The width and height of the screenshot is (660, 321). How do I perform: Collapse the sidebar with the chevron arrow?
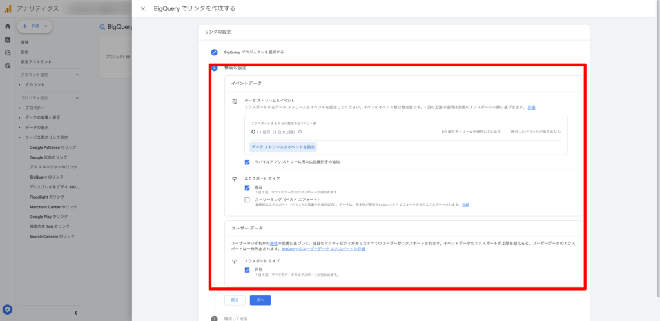(x=76, y=313)
